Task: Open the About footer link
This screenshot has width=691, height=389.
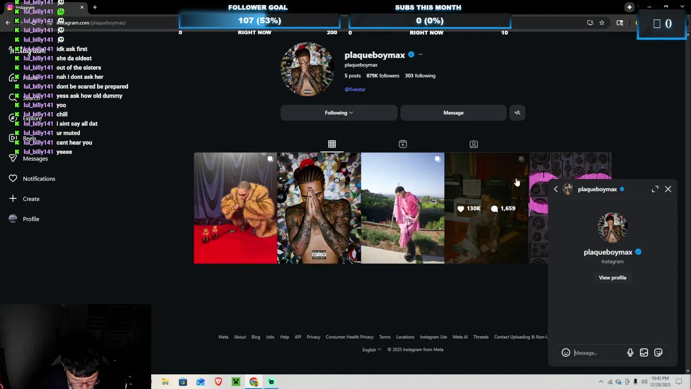Action: (240, 337)
